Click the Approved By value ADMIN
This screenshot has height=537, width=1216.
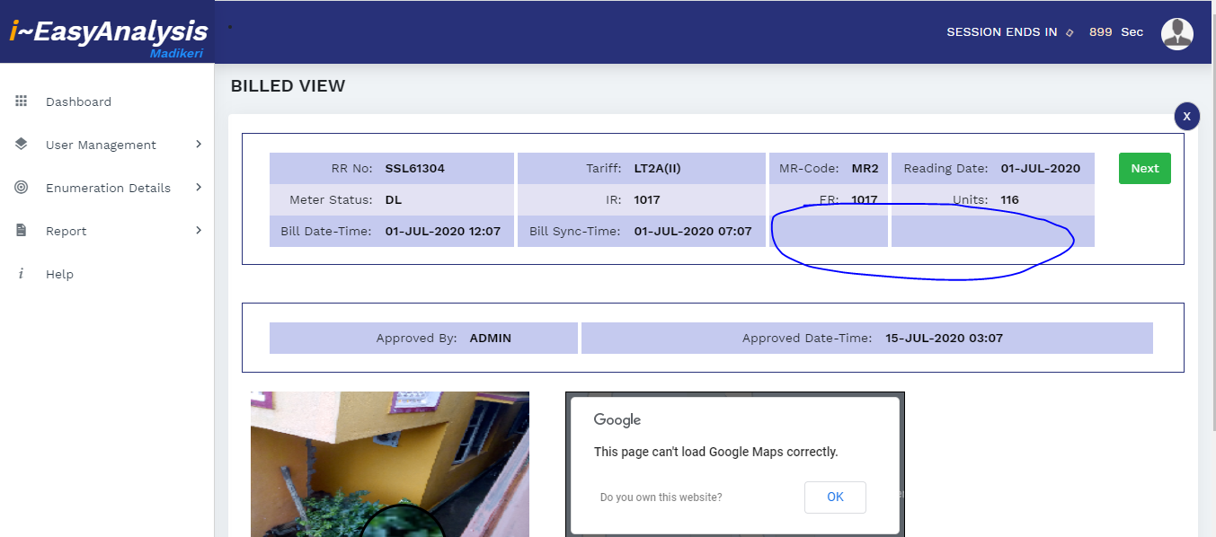click(x=491, y=339)
